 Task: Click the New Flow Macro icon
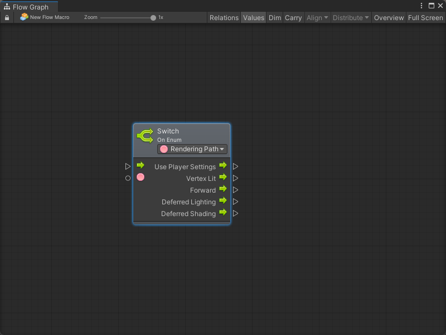point(24,17)
